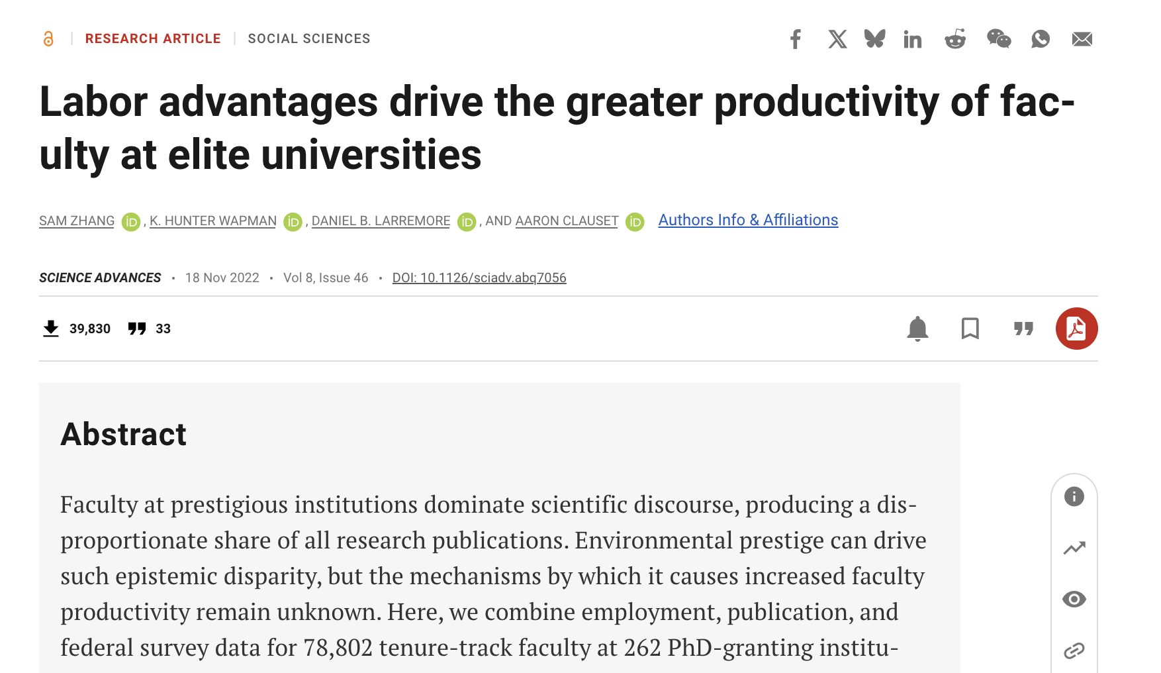The image size is (1161, 673).
Task: Share article via WeChat
Action: [x=999, y=39]
